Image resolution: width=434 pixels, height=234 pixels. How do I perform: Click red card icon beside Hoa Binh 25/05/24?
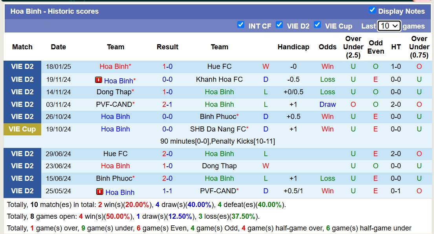100,192
